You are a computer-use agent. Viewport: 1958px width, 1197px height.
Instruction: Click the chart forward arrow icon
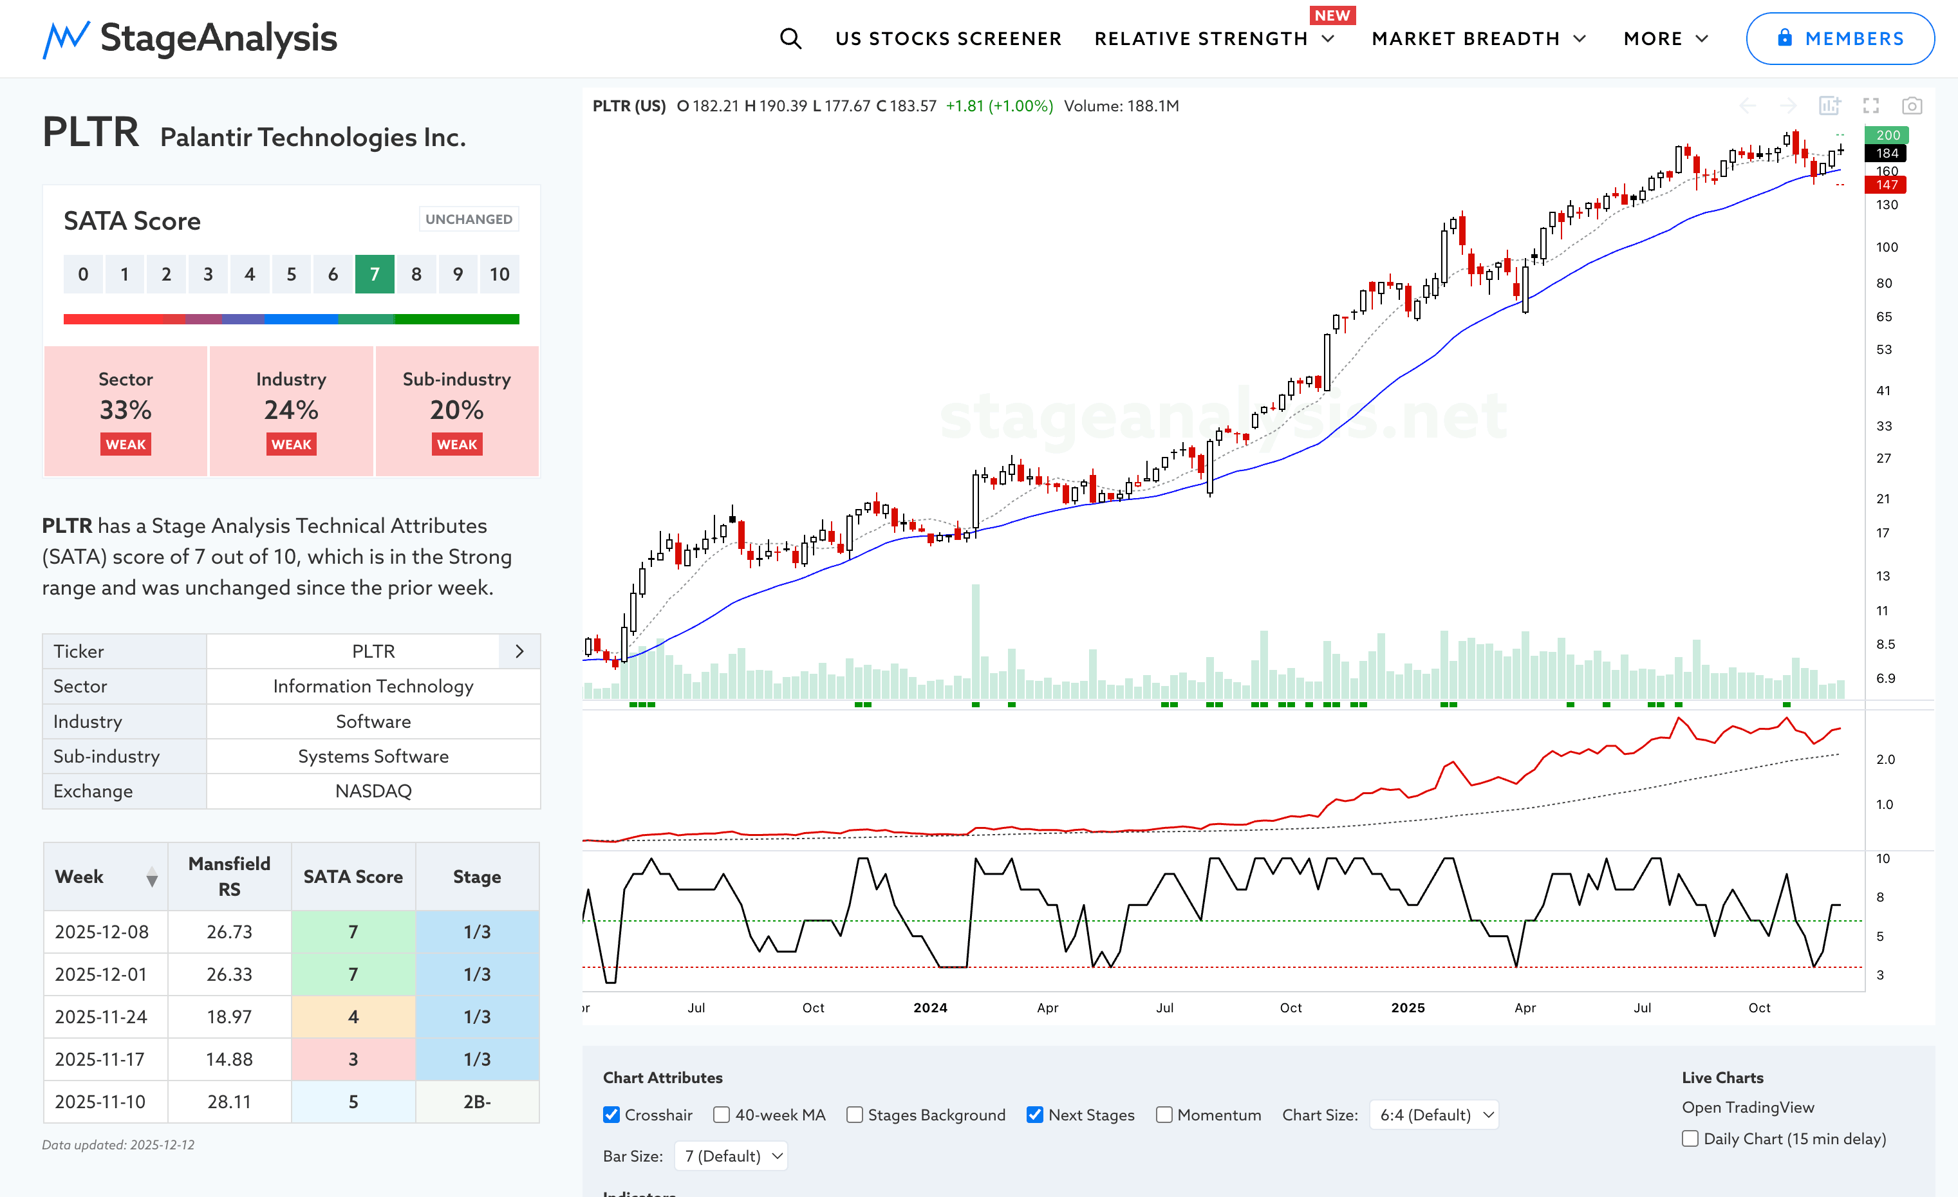click(1788, 106)
